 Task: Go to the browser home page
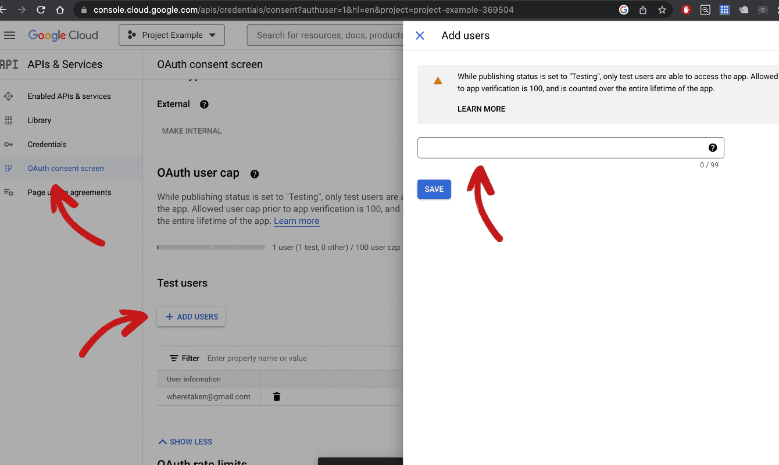click(60, 10)
